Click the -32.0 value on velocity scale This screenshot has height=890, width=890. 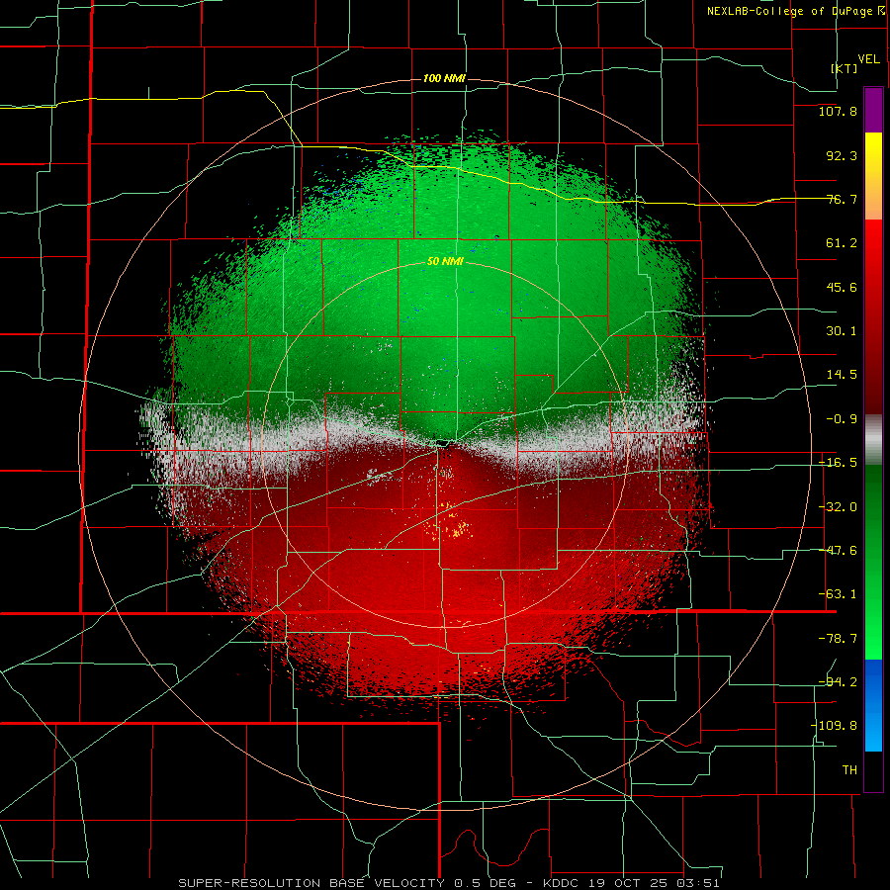(x=838, y=507)
